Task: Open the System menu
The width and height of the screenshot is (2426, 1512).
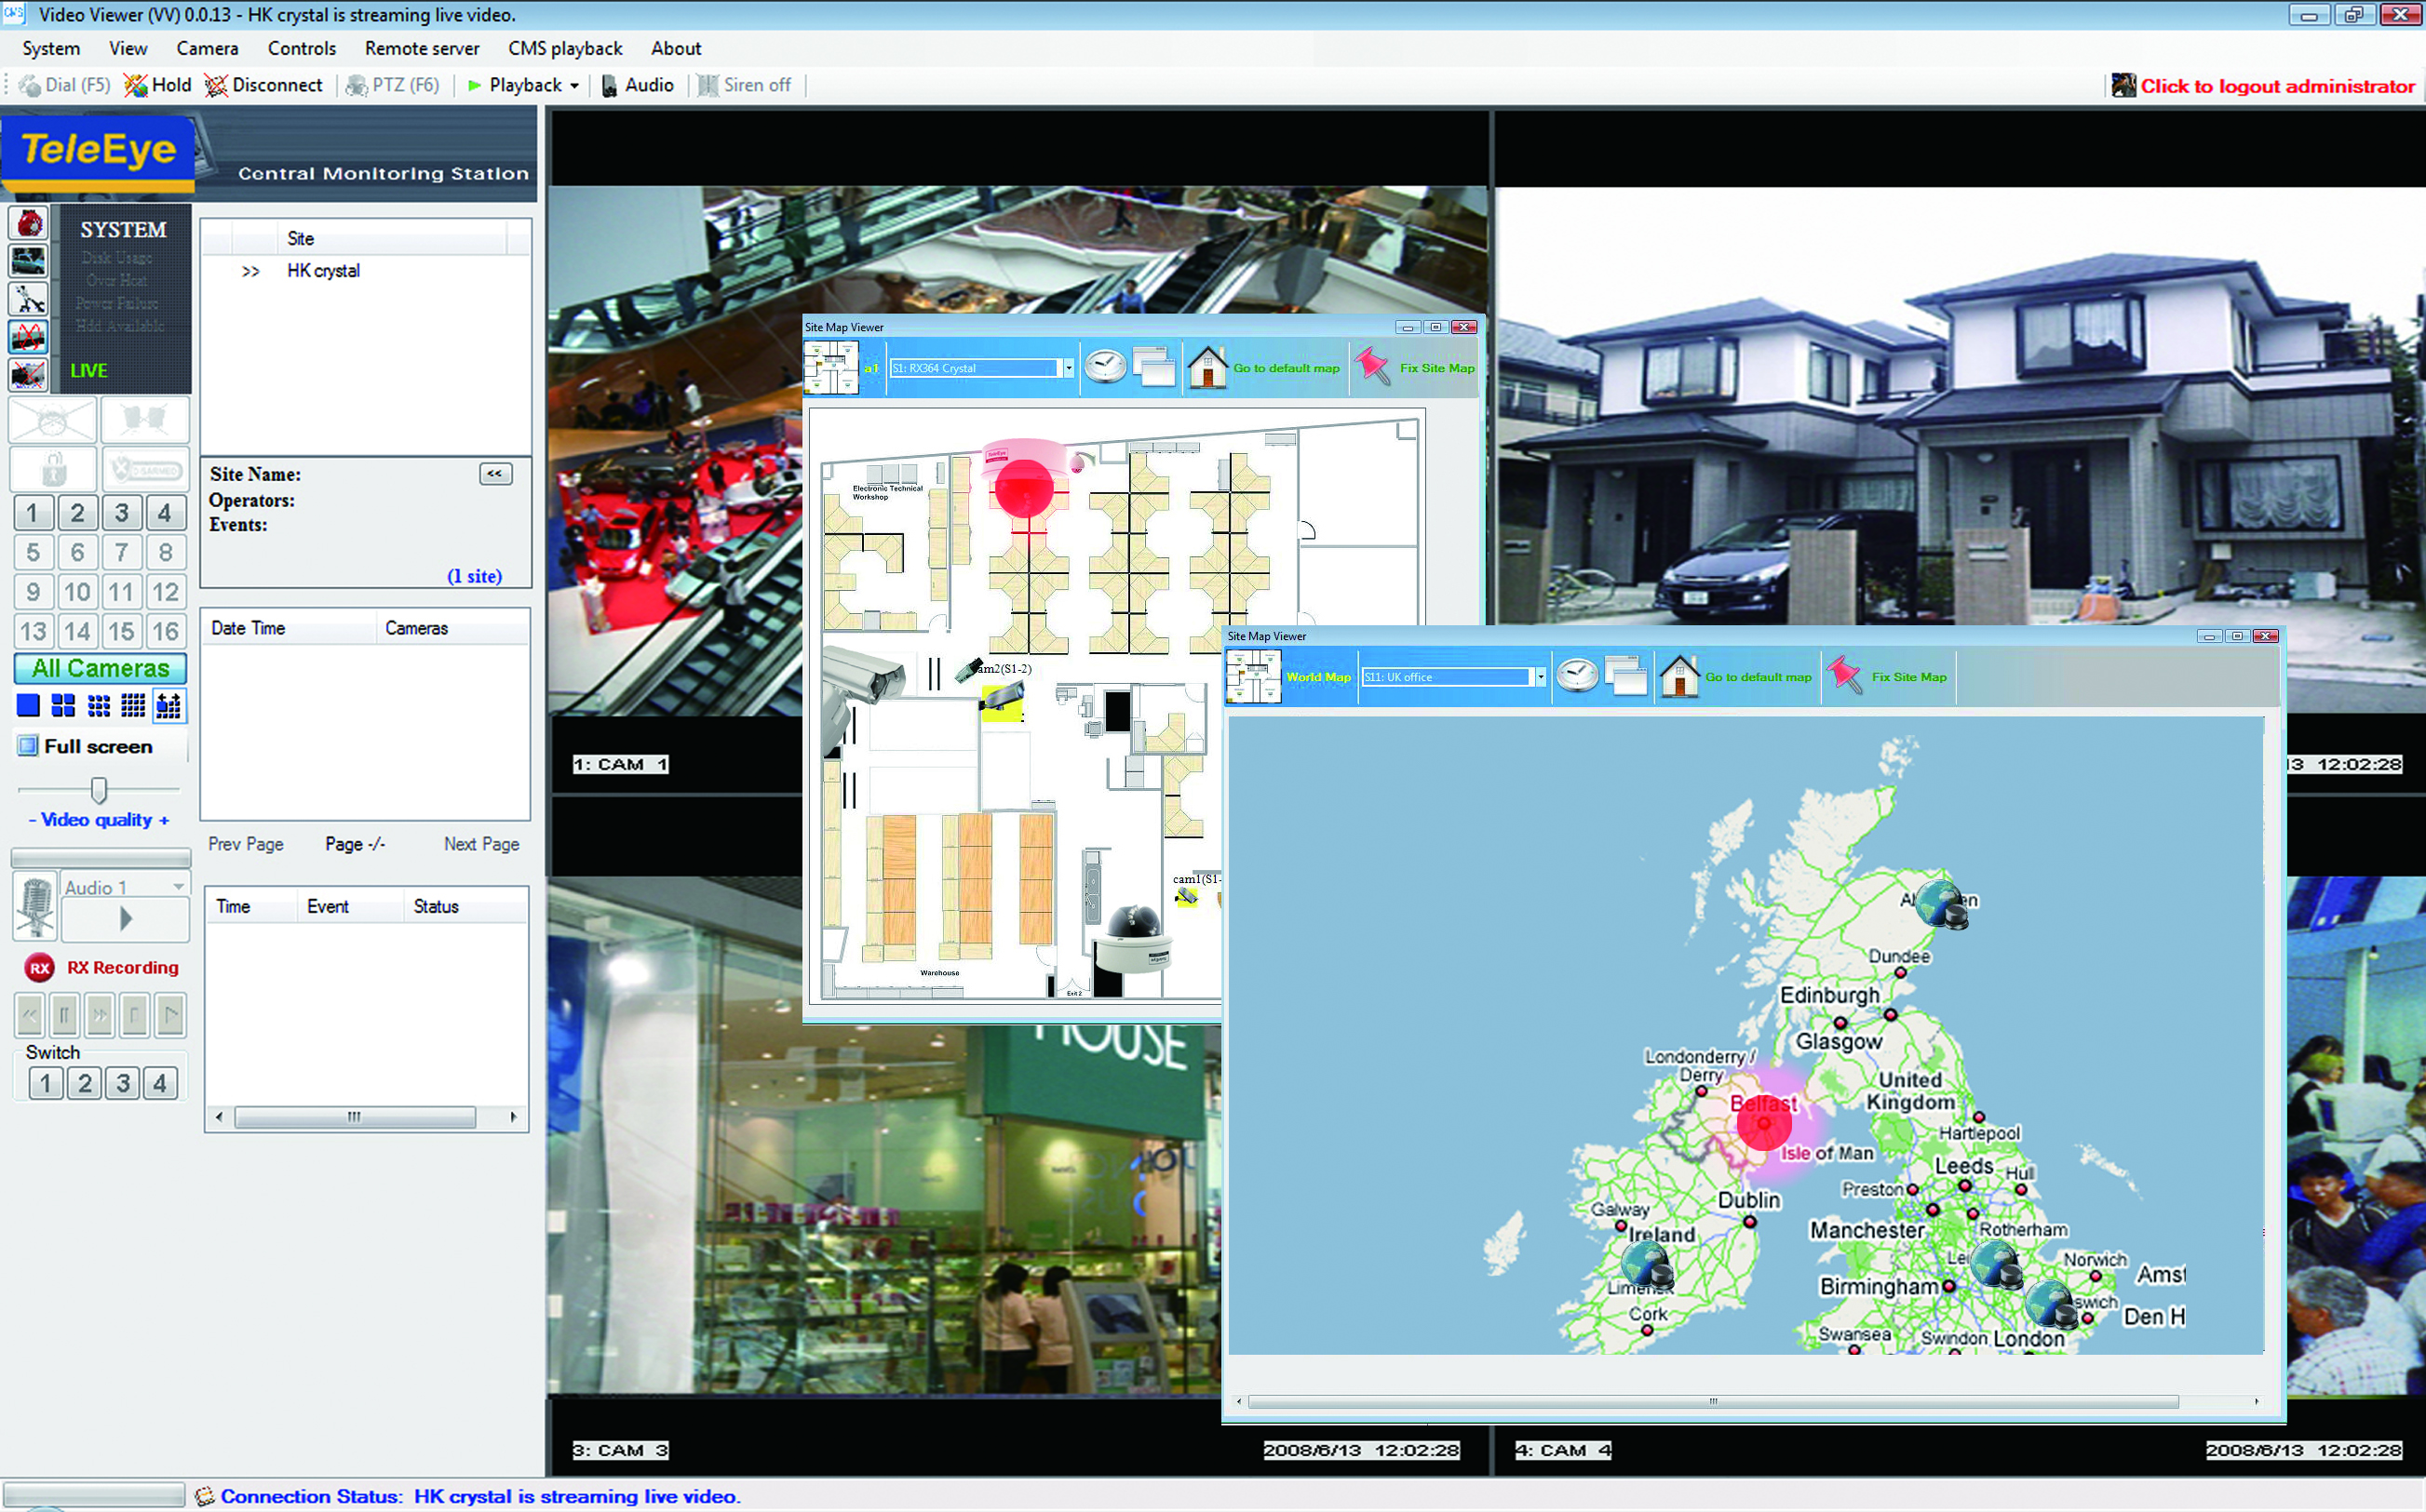Action: (51, 48)
